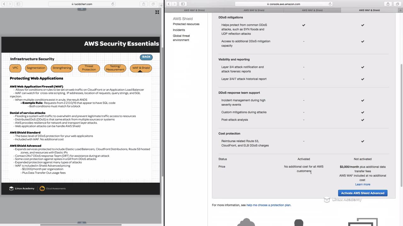Open Incidents in the AWS sidebar
Screen dimensions: 403x226
(179, 30)
